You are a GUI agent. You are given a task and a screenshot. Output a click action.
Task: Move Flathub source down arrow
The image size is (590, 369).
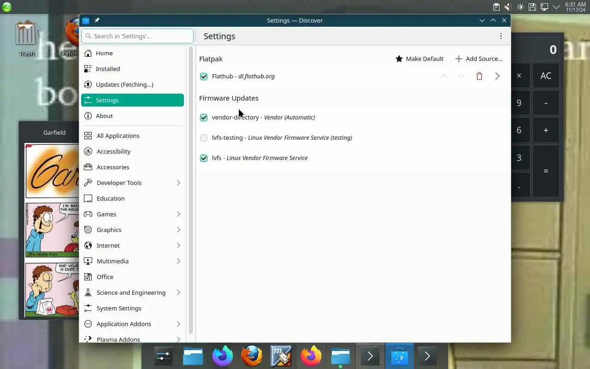(461, 76)
